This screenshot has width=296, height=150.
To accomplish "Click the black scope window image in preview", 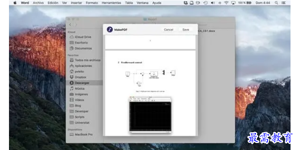I will [150, 115].
